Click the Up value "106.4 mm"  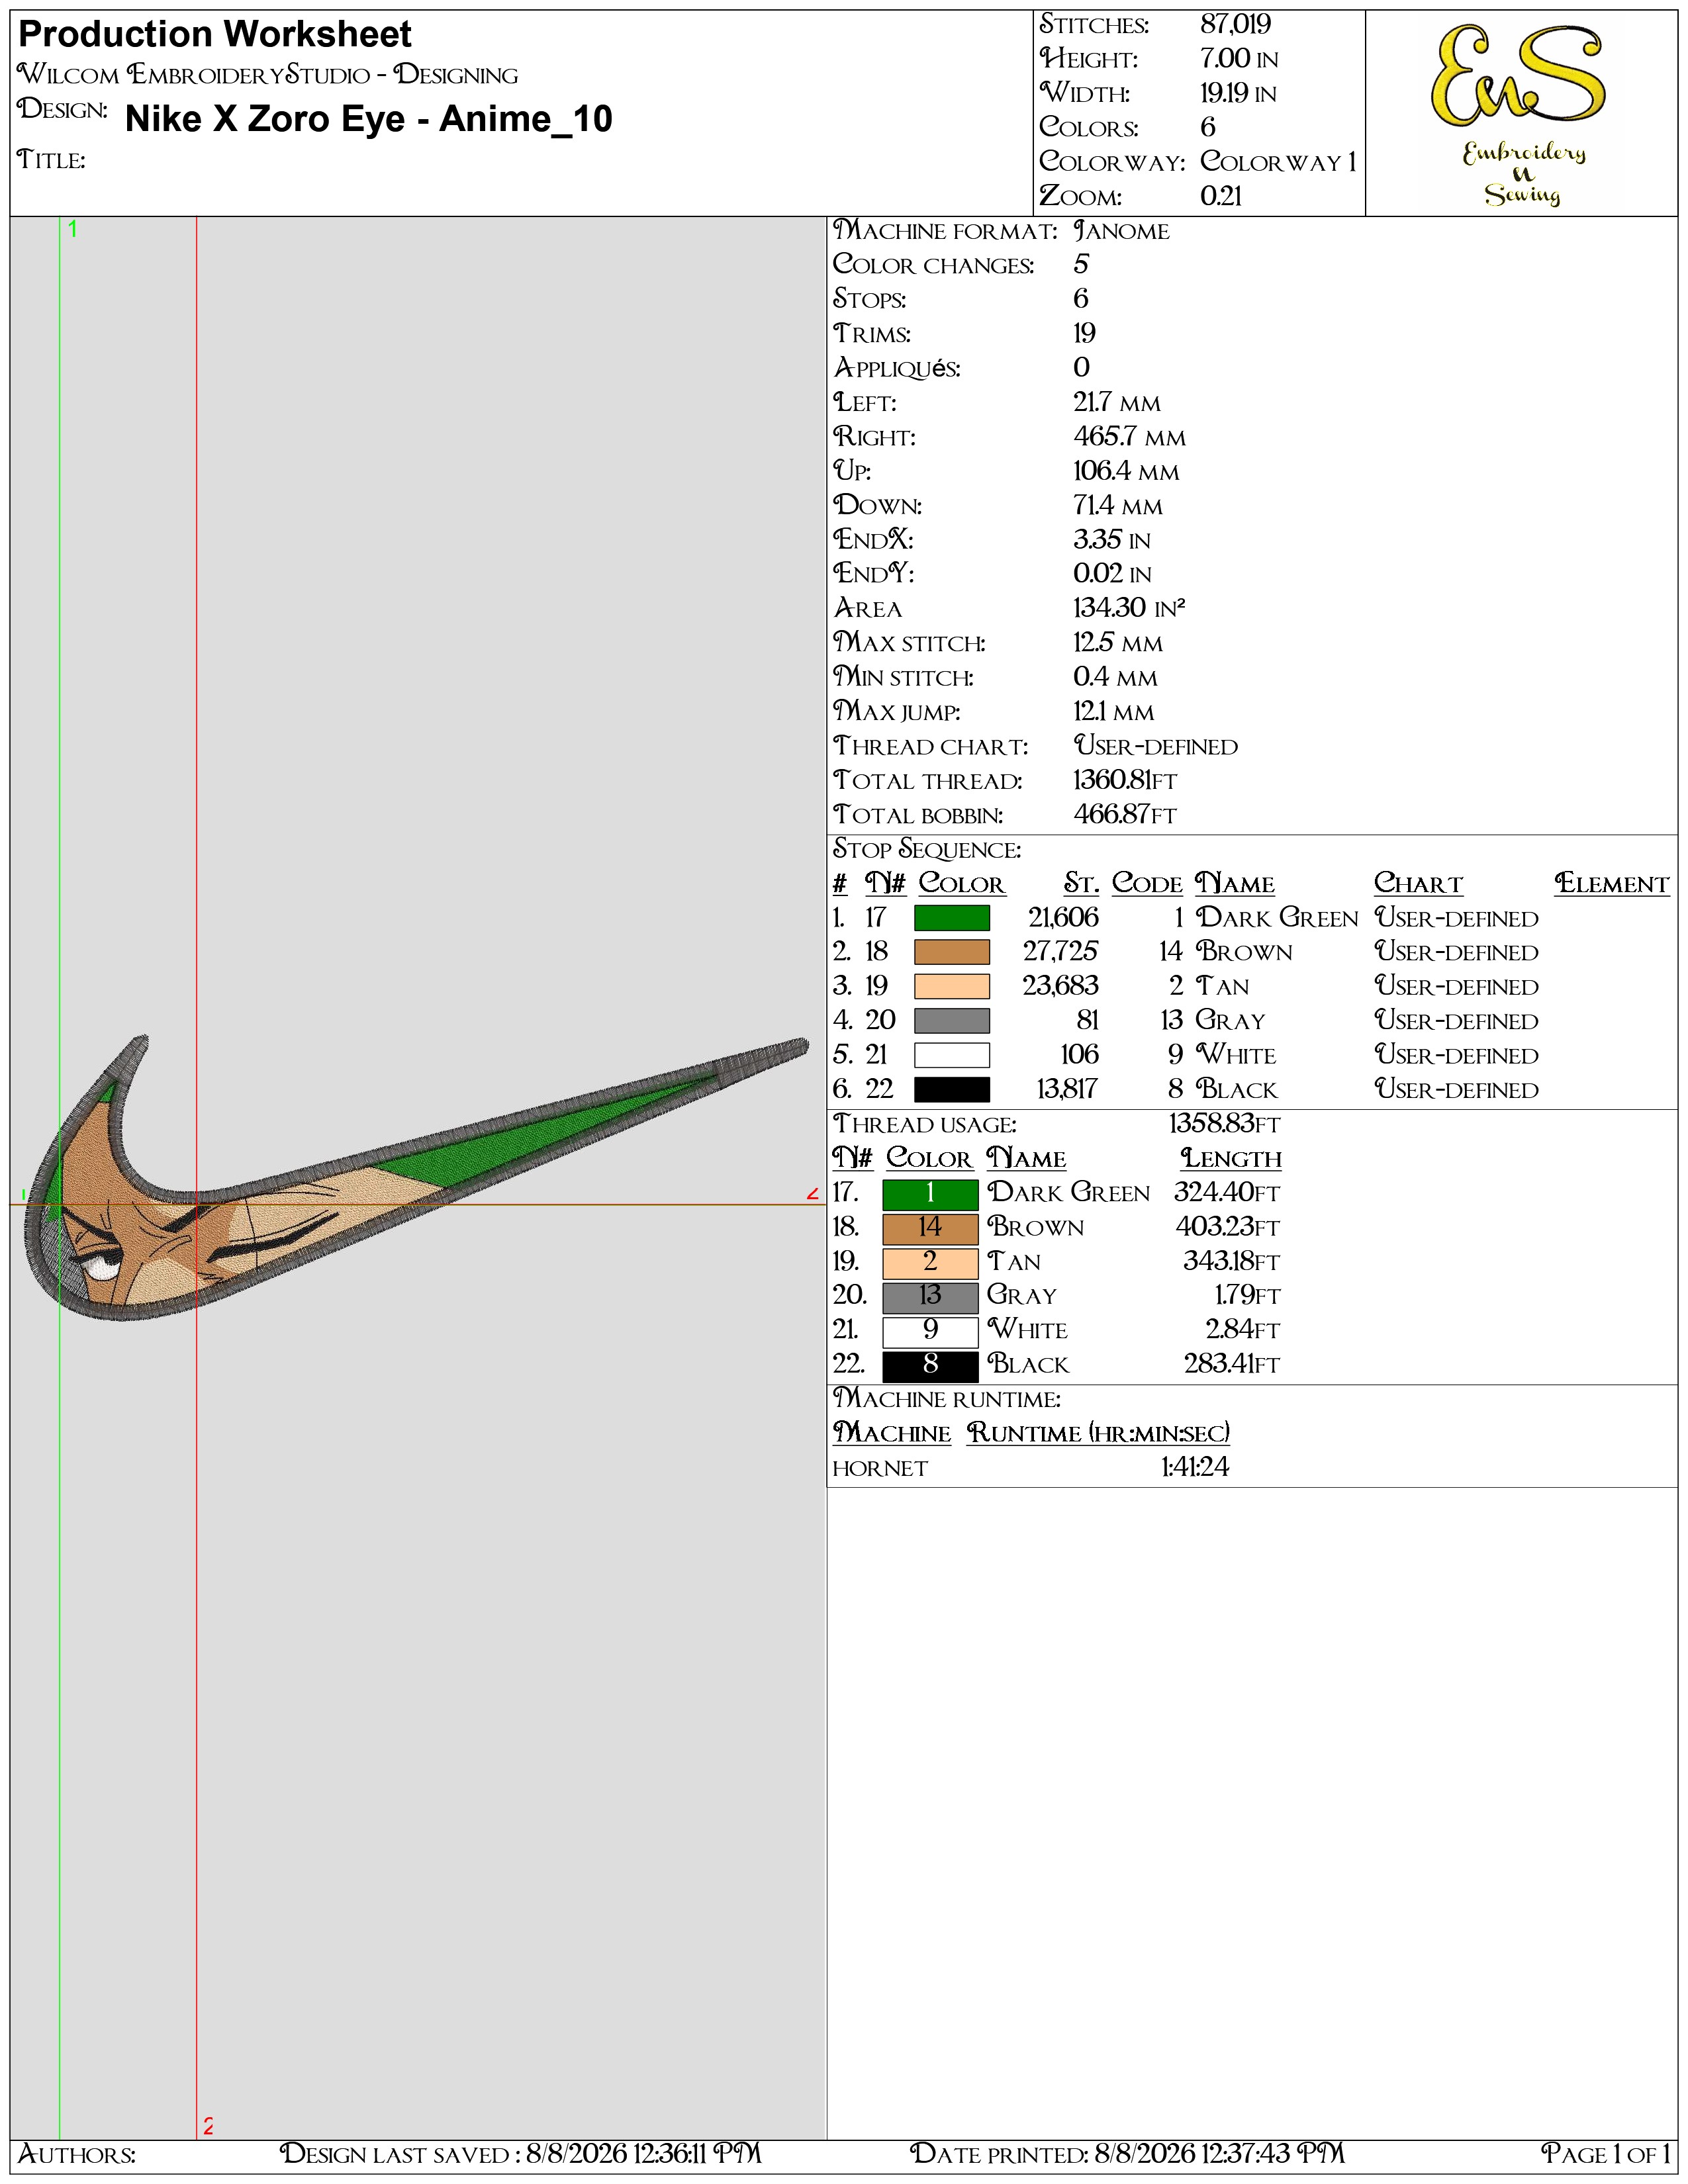click(1126, 471)
